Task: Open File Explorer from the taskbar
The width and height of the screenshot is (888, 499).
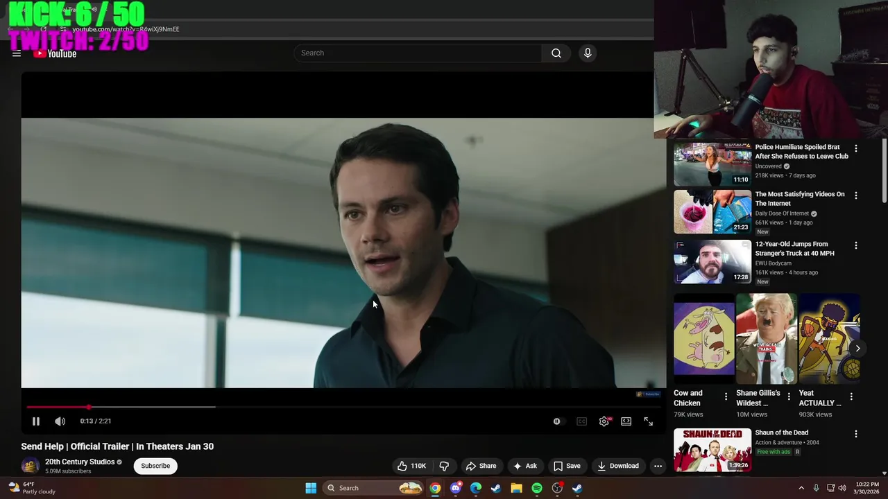Action: (x=516, y=488)
